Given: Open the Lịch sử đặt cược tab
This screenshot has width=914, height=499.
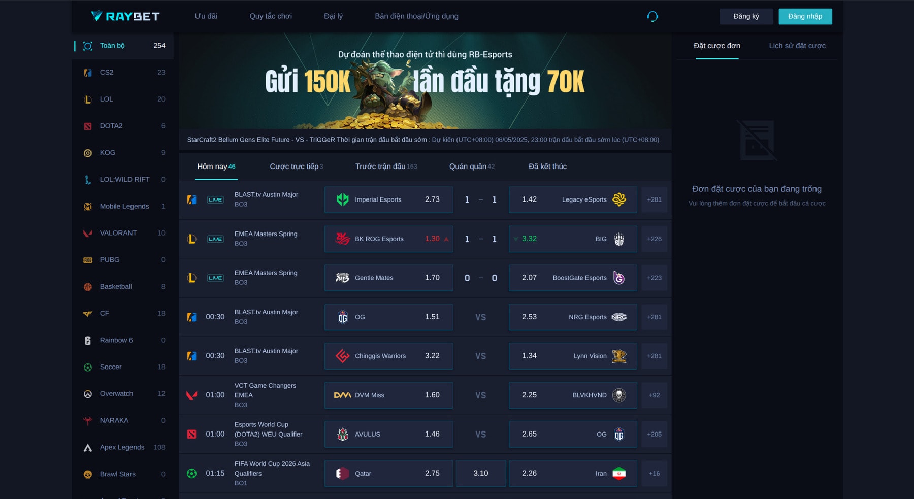Looking at the screenshot, I should [x=797, y=46].
